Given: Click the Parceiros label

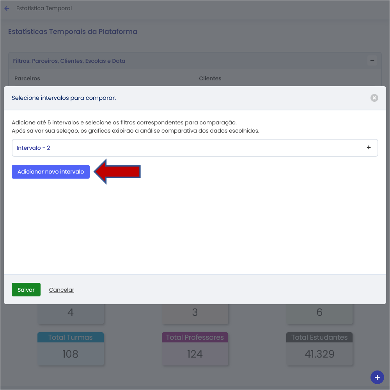Looking at the screenshot, I should tap(27, 78).
